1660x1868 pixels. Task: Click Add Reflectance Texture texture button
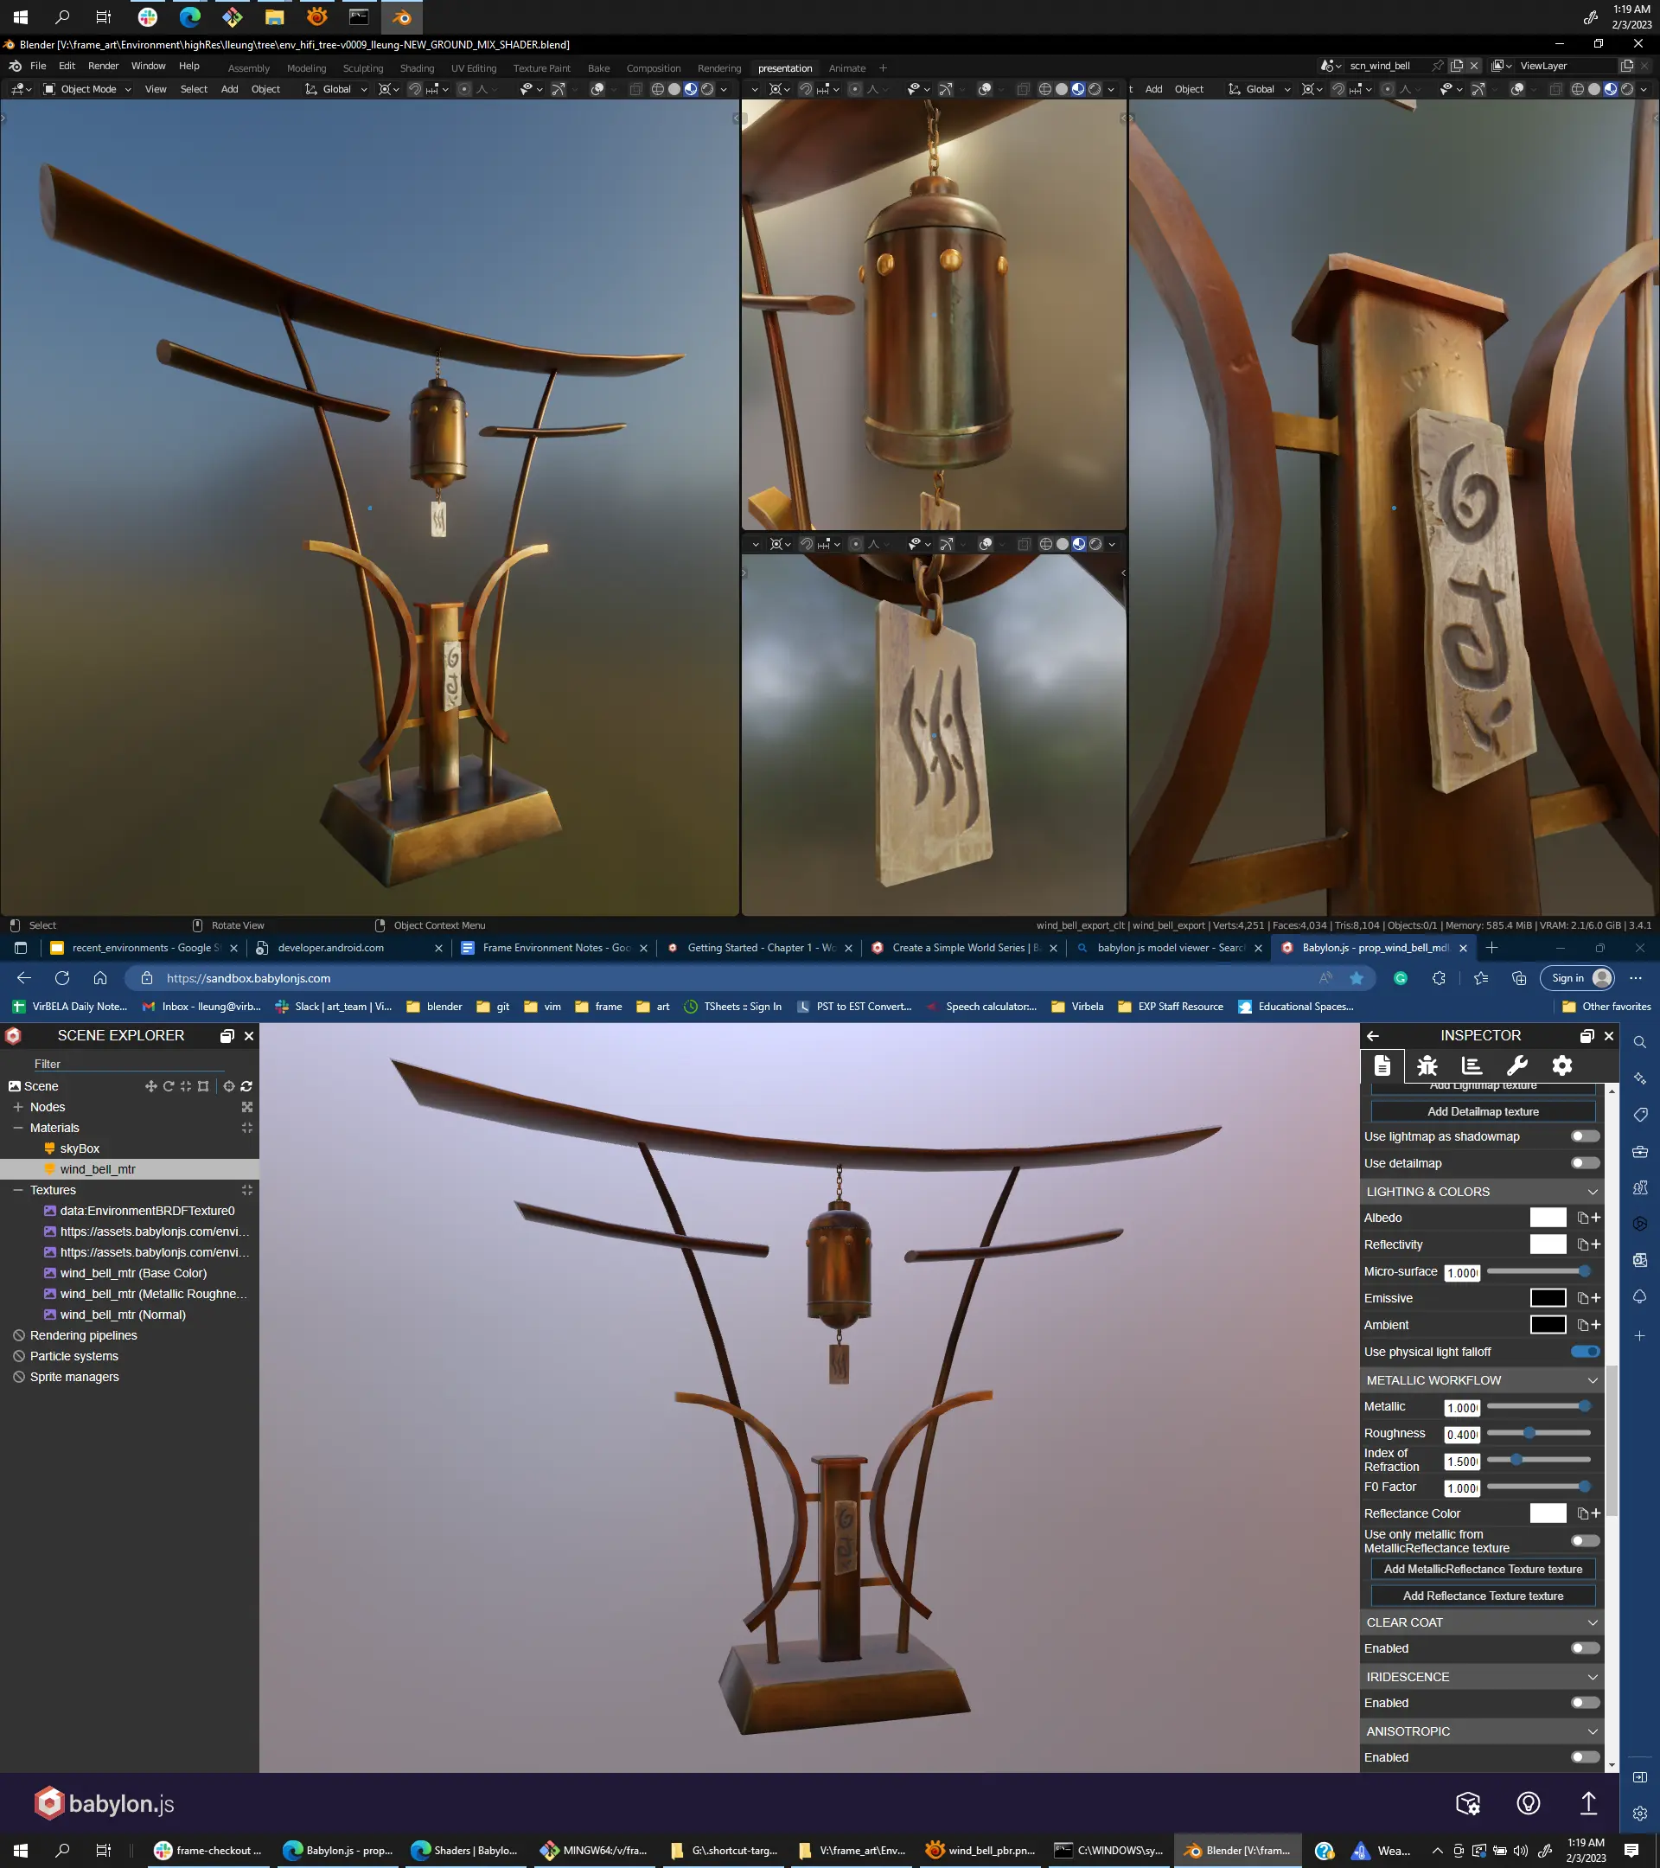[1482, 1596]
